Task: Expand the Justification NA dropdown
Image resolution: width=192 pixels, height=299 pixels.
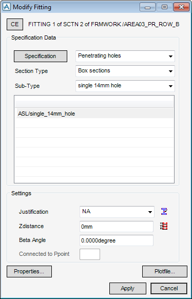Action: (117, 212)
